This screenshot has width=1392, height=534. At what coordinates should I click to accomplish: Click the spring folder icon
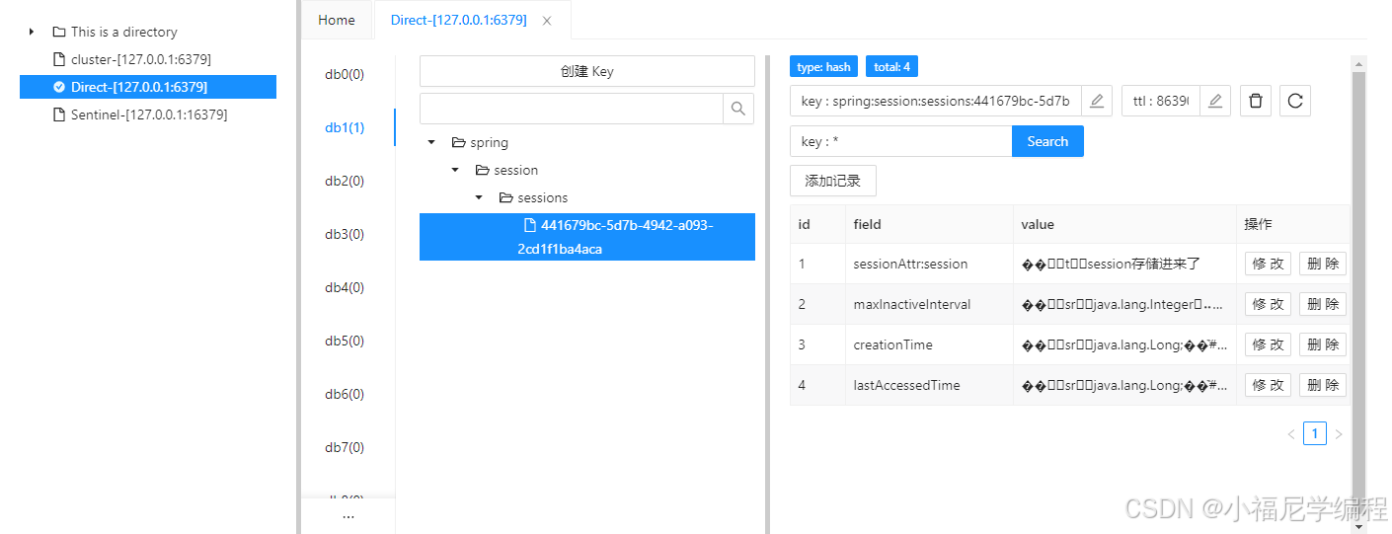pos(458,142)
